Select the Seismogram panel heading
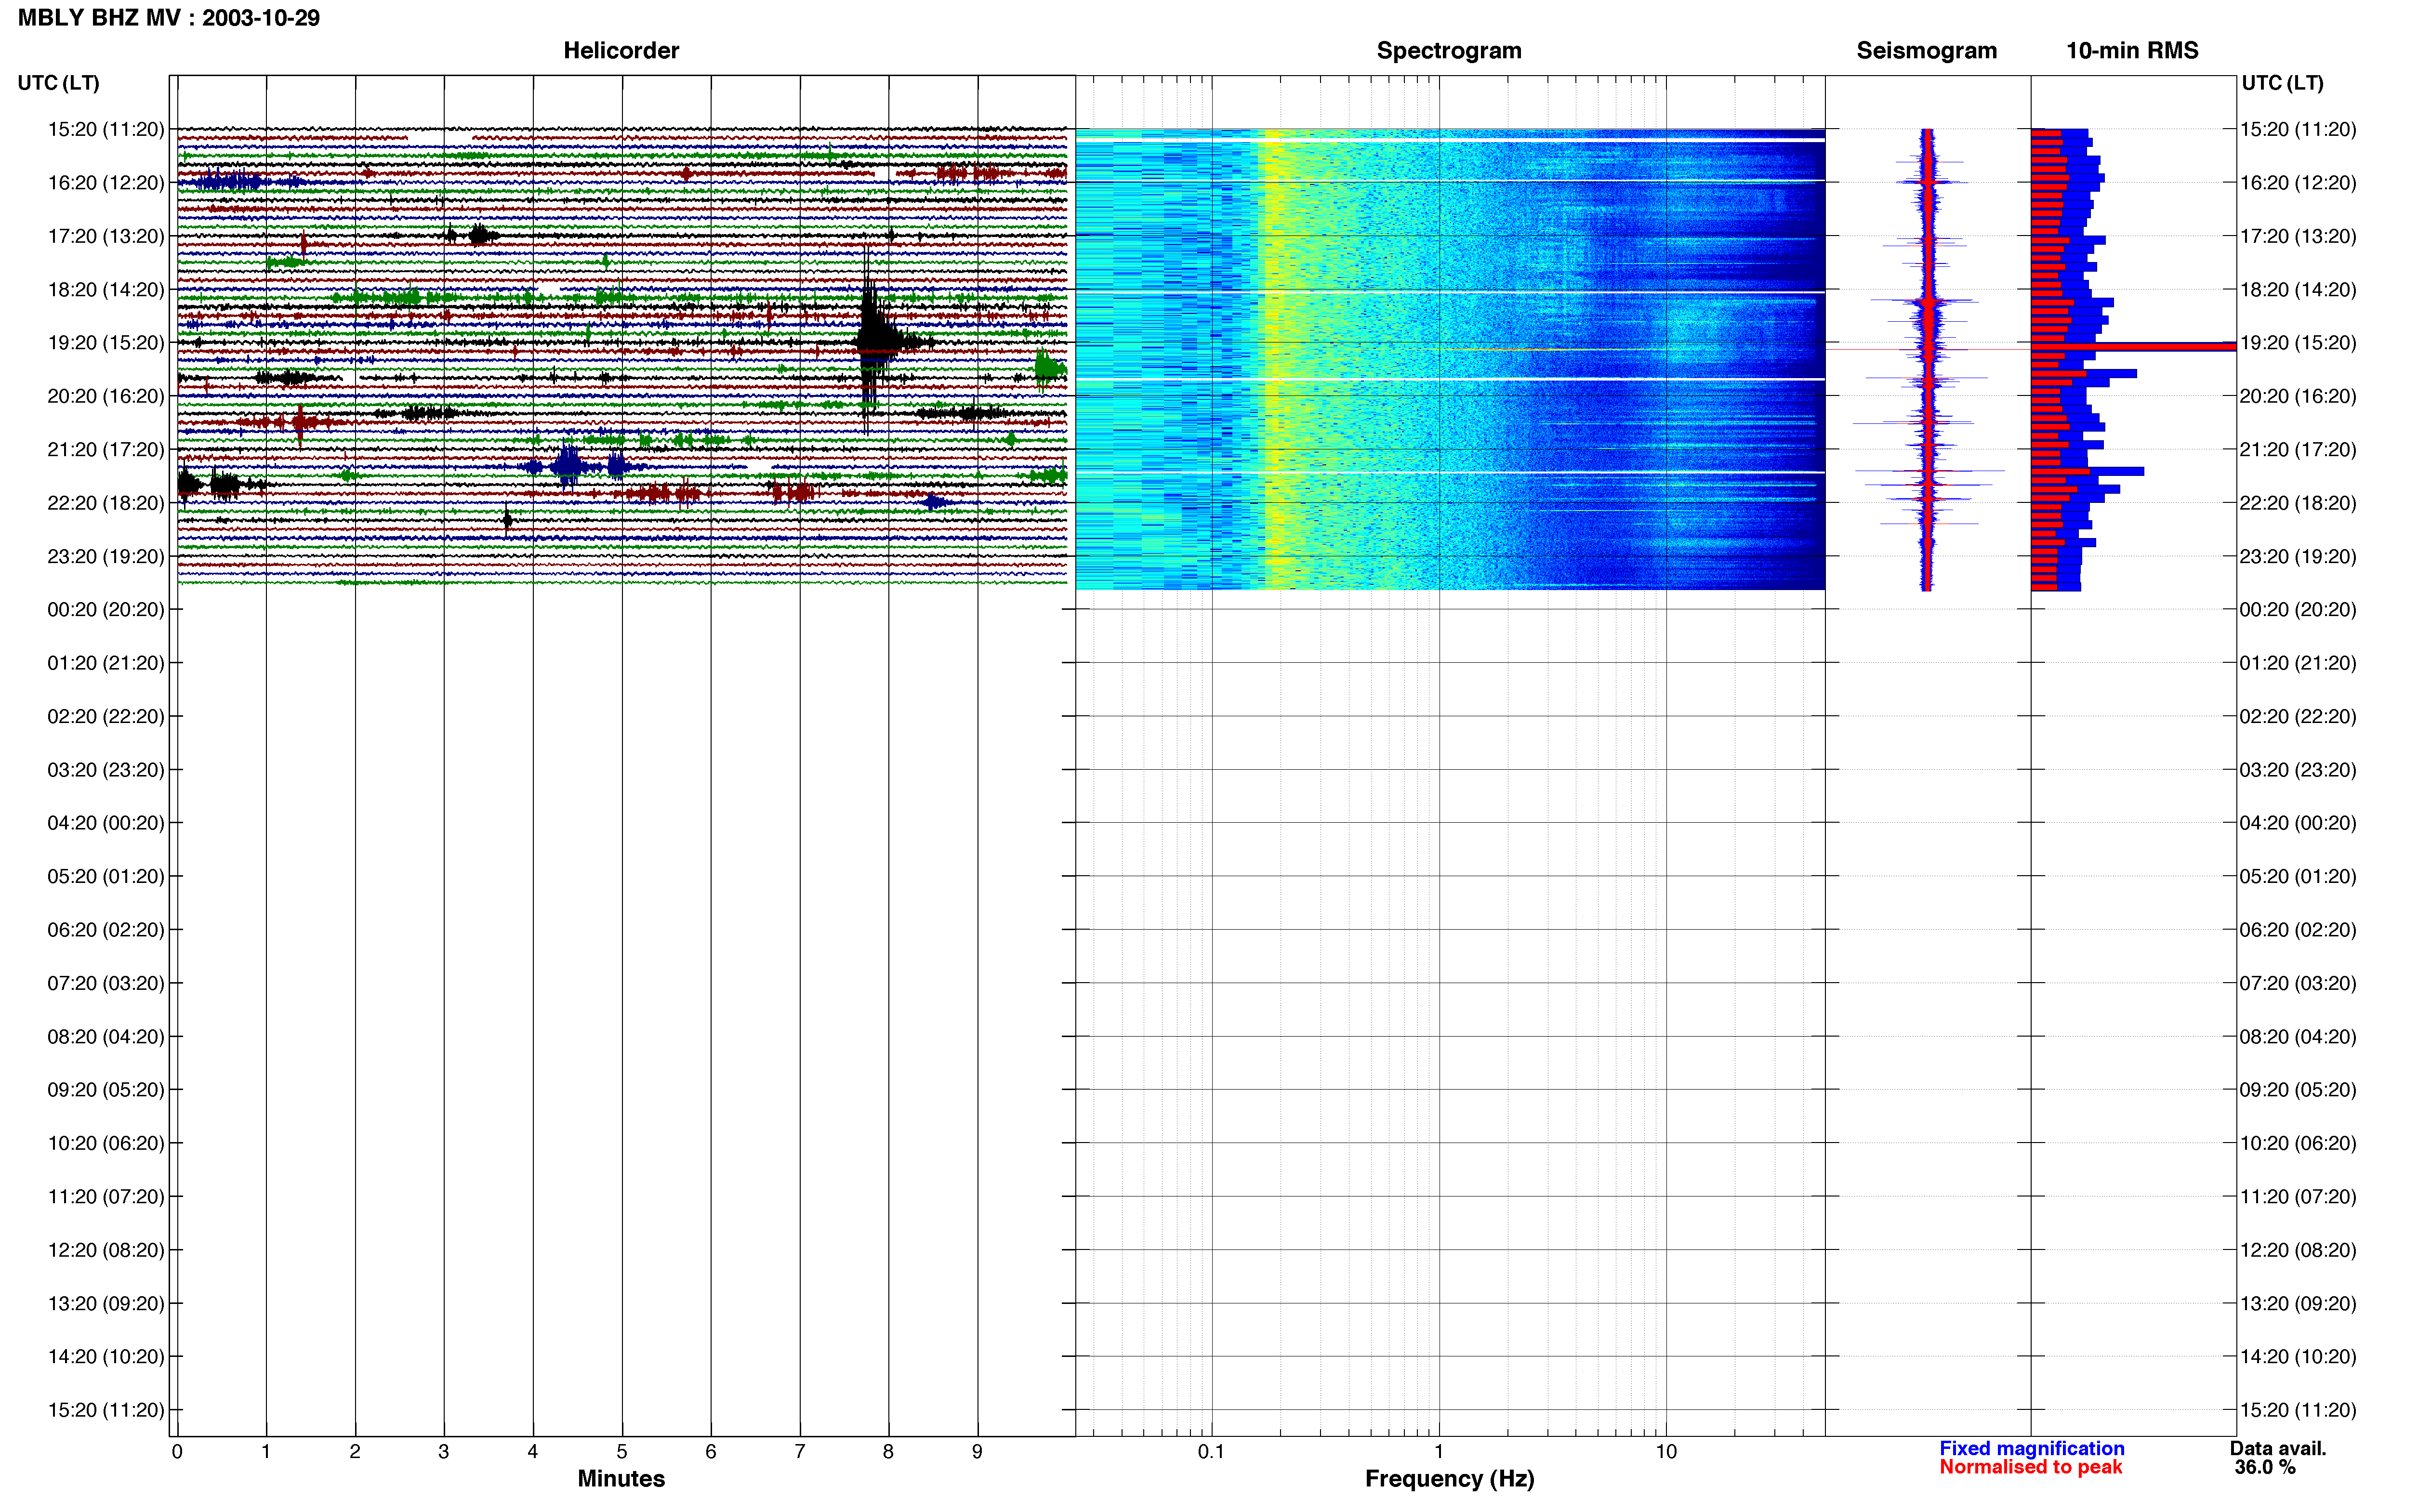2418x1512 pixels. [x=1926, y=51]
